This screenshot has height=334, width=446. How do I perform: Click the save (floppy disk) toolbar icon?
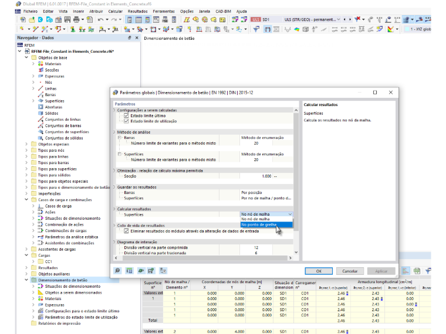pyautogui.click(x=67, y=19)
